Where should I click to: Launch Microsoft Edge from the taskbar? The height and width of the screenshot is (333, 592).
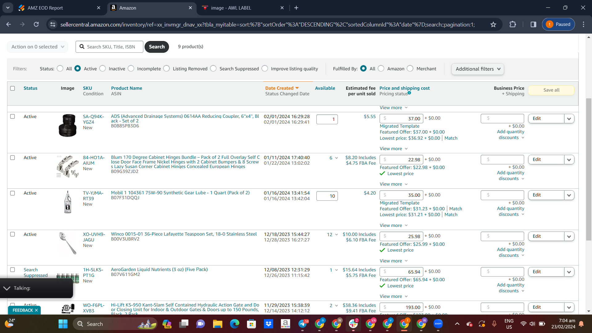(234, 324)
